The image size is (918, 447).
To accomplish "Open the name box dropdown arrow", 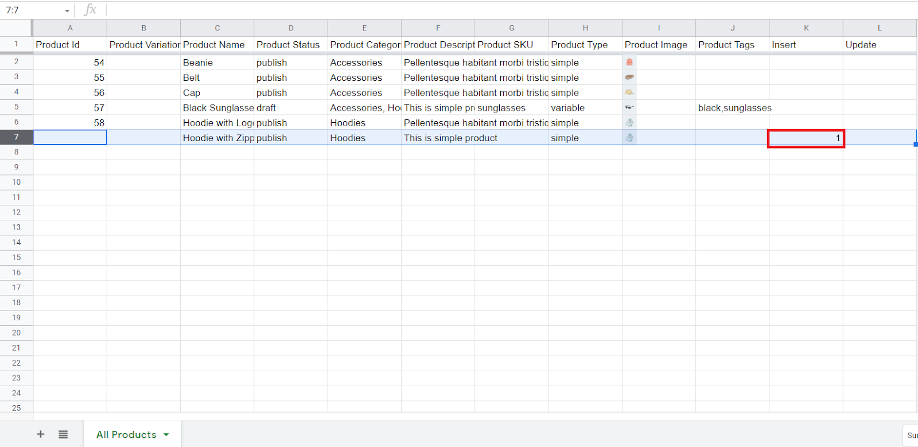I will pyautogui.click(x=67, y=11).
